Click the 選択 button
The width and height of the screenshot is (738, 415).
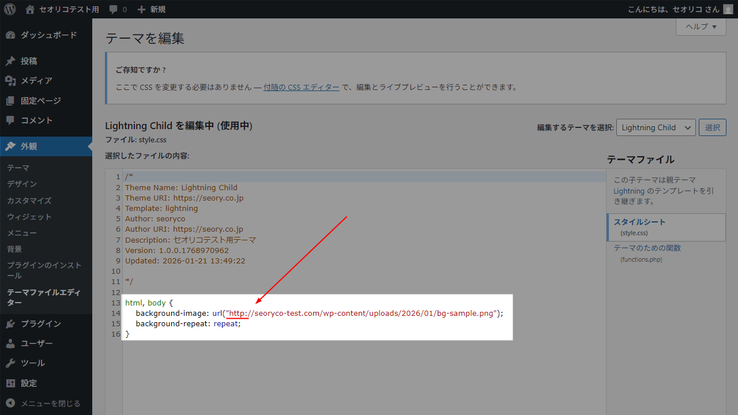pyautogui.click(x=712, y=127)
